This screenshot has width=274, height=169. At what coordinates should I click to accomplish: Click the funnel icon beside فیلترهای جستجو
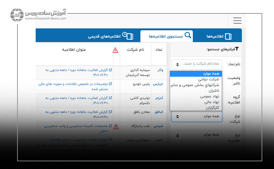[x=237, y=49]
